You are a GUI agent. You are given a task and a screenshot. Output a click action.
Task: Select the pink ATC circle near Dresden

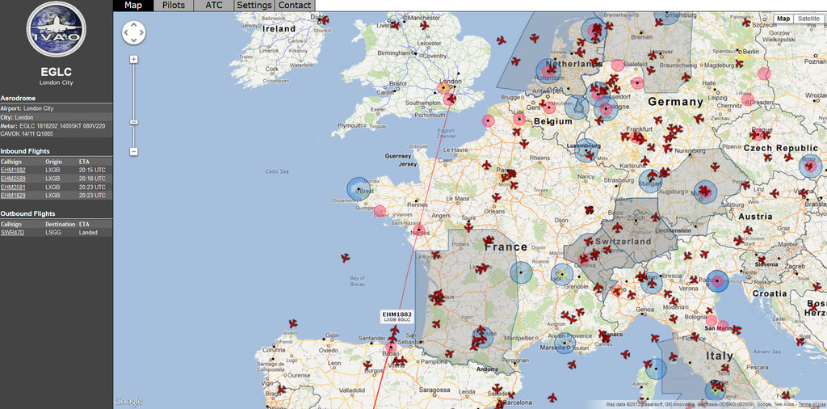748,100
